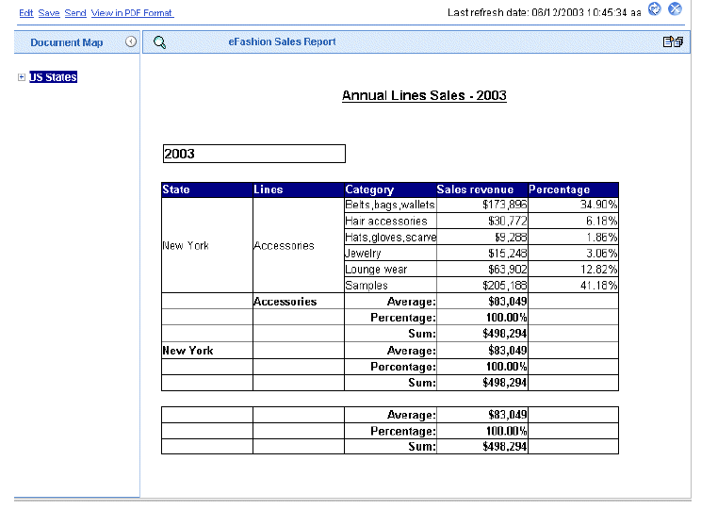The width and height of the screenshot is (701, 510).
Task: Click the Document Map heading
Action: coord(66,42)
